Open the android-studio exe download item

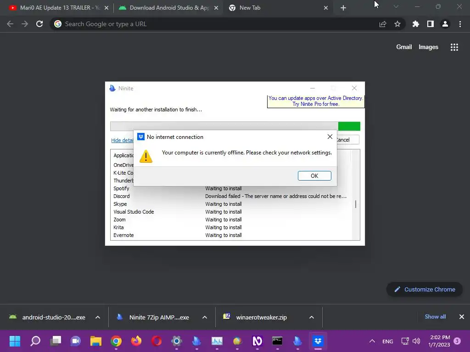48,317
